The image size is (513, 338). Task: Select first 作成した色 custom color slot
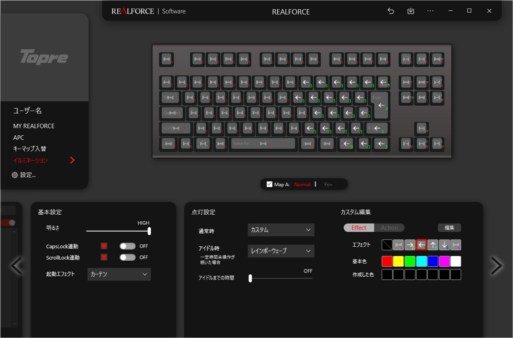click(x=387, y=275)
